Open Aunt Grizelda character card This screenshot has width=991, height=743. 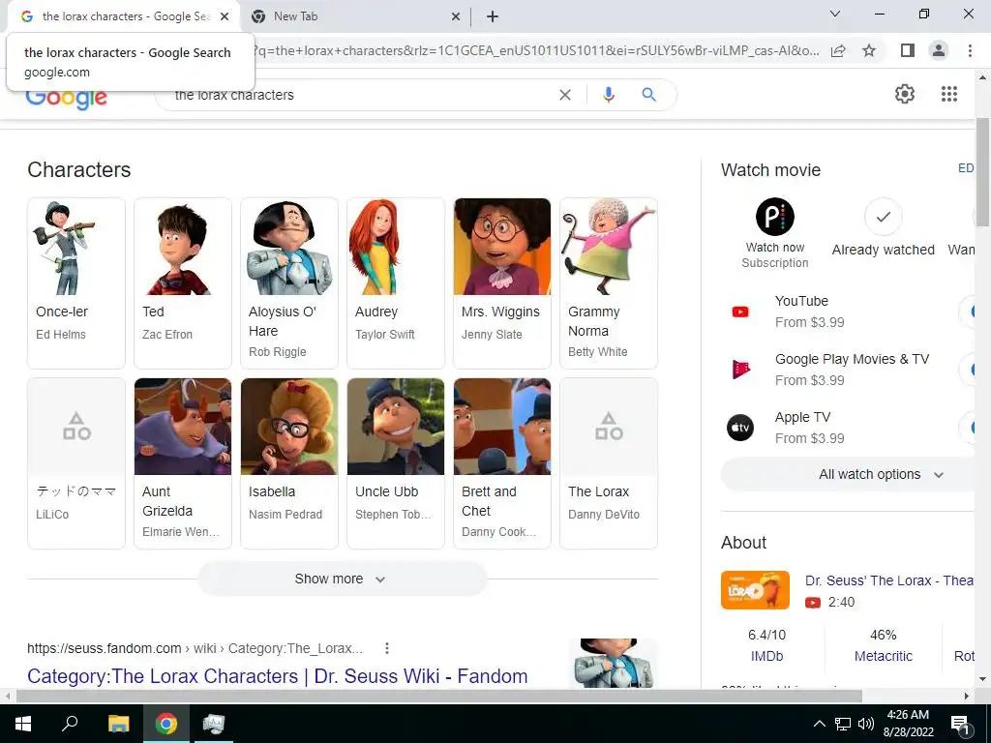[183, 463]
